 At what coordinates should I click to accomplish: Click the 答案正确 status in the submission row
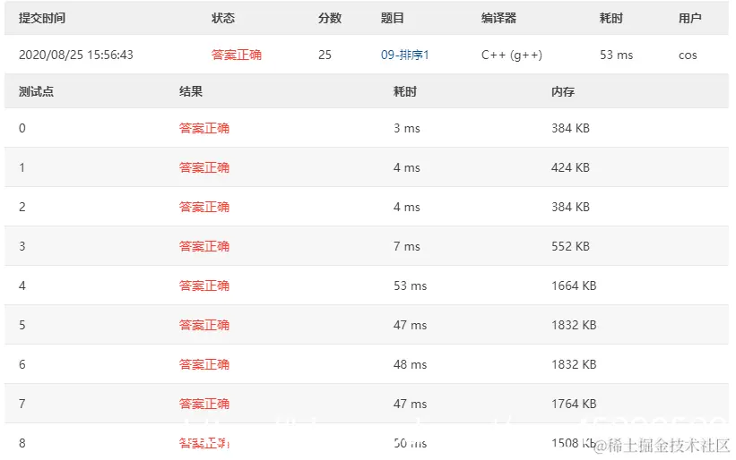(236, 55)
